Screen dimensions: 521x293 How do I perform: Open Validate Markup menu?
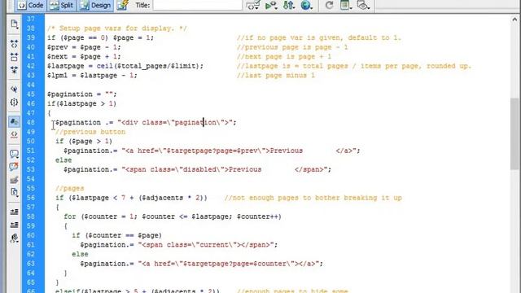coord(271,6)
